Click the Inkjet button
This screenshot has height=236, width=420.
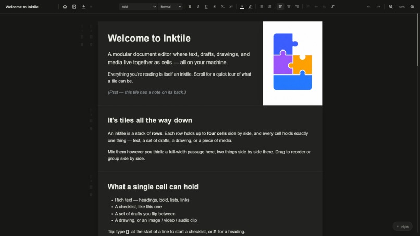(x=403, y=226)
